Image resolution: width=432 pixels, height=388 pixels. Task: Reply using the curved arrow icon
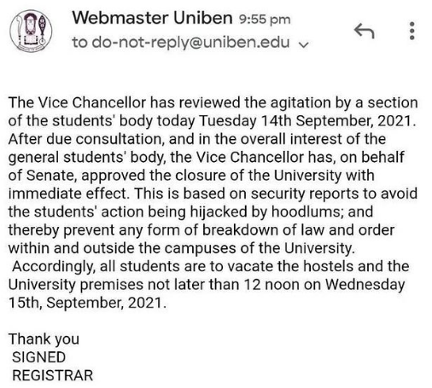tap(365, 31)
